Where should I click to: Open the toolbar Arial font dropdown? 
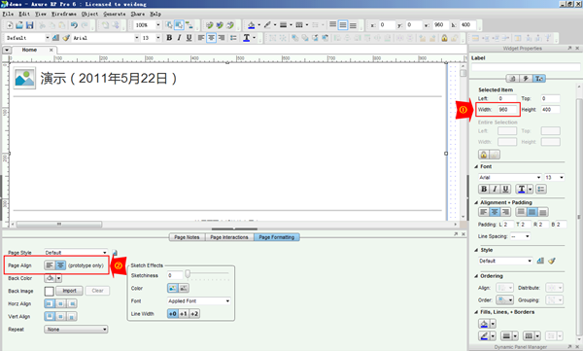point(137,38)
